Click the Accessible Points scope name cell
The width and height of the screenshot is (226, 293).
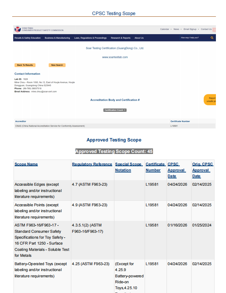42,211
